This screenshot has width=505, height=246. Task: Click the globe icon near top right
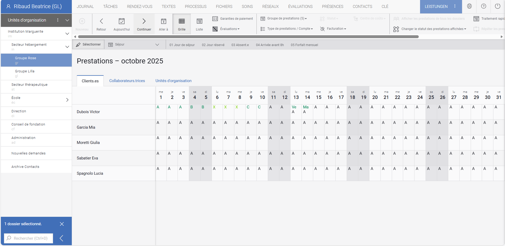click(469, 6)
